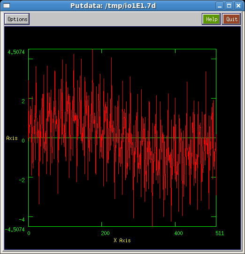Minimize the Putdata window
Viewport: 245px width, 254px height.
pyautogui.click(x=220, y=6)
